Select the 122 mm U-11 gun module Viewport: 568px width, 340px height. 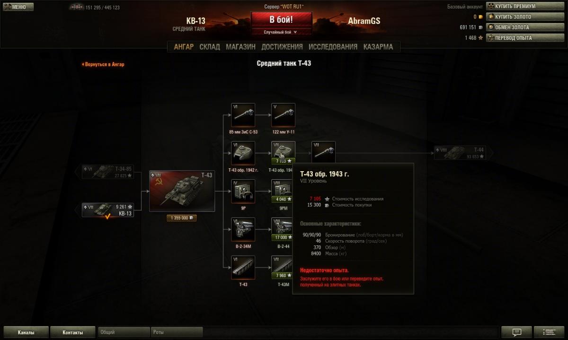(283, 115)
